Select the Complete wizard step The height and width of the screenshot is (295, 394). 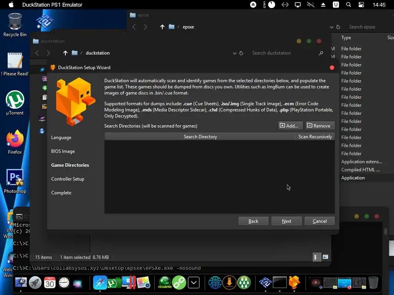point(61,193)
